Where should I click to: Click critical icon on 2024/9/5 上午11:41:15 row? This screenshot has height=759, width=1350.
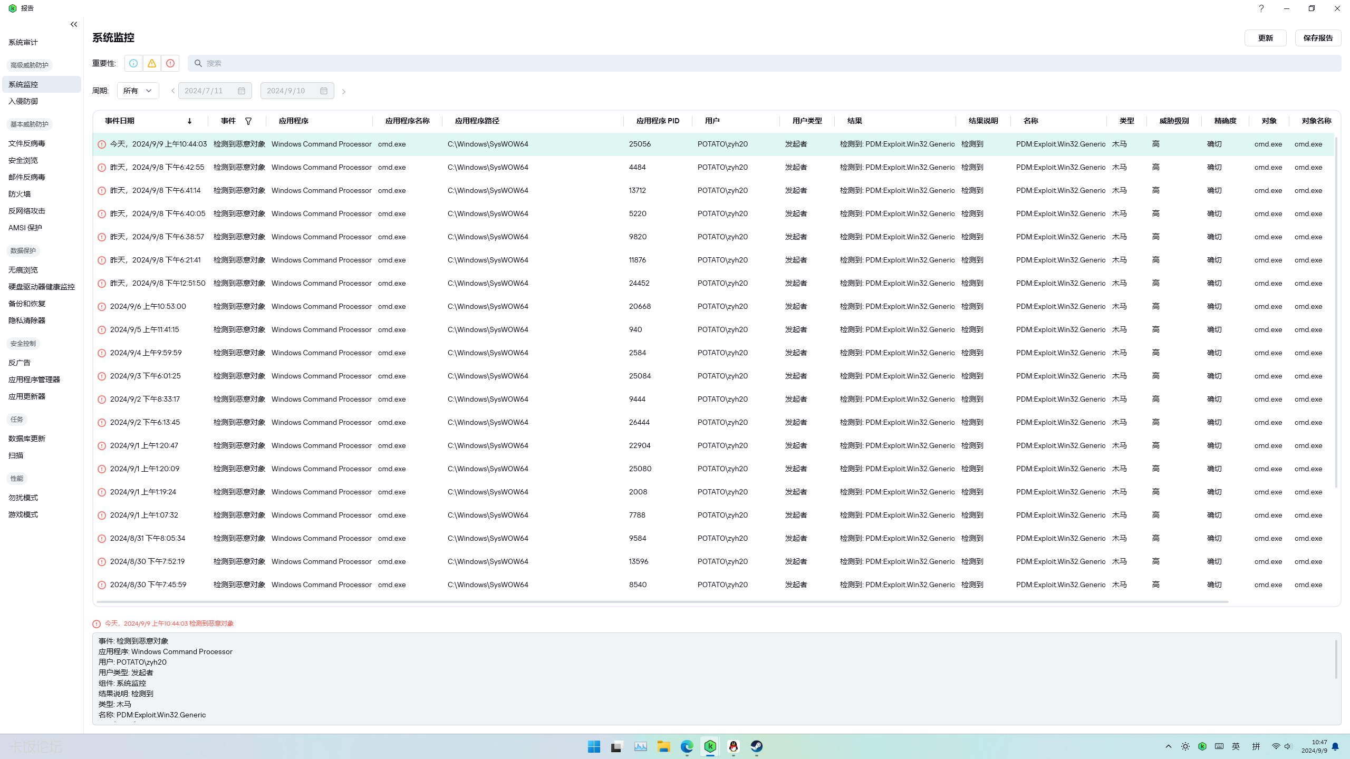coord(102,330)
